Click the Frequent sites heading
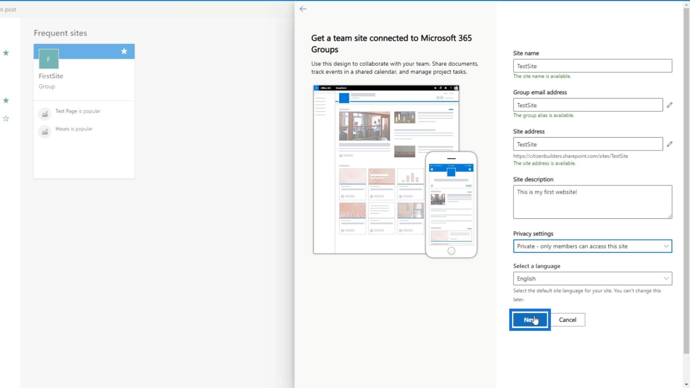This screenshot has height=388, width=690. coord(60,33)
